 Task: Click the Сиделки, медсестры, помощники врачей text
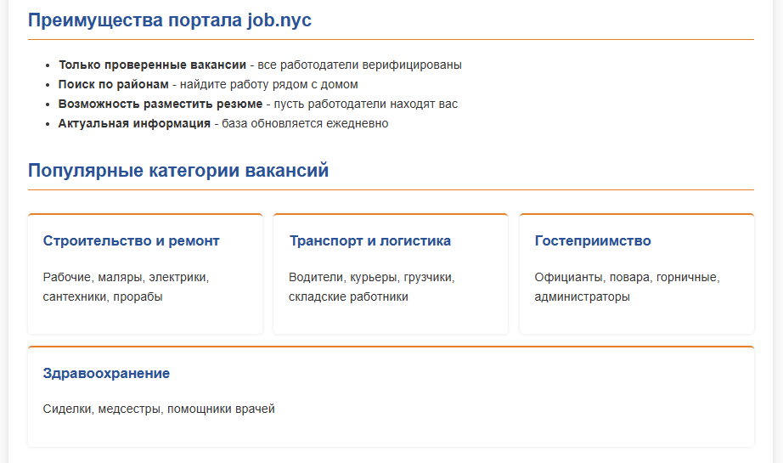tap(159, 409)
